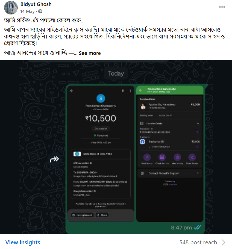Click the Share button in Google Pay receipt
This screenshot has width=232, height=249.
coord(102,215)
